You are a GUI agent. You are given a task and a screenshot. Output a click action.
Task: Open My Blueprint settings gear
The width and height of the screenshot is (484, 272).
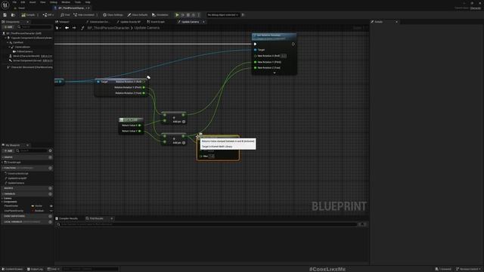click(51, 151)
